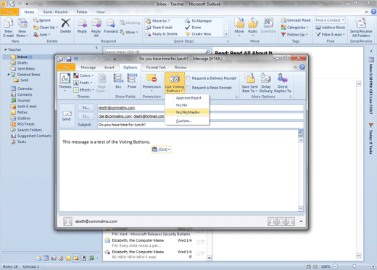This screenshot has height=270, width=377.
Task: Click the Subject input field
Action: [x=200, y=125]
